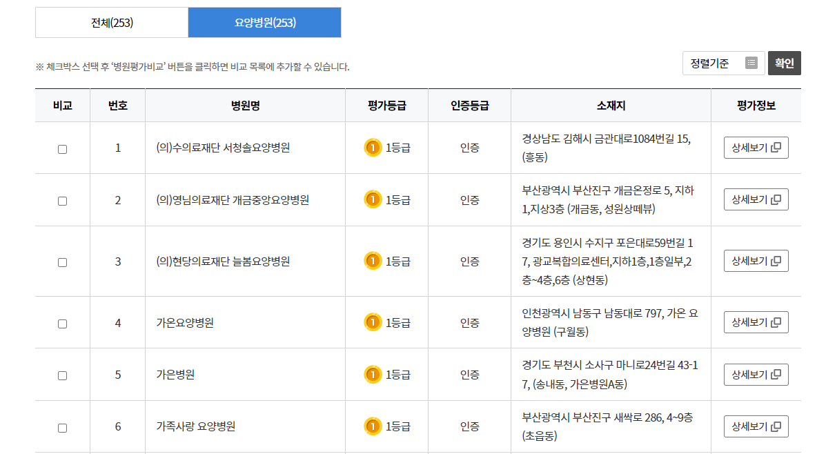Click the 평가정보 column header
Screen dimensions: 826x454
tap(756, 106)
